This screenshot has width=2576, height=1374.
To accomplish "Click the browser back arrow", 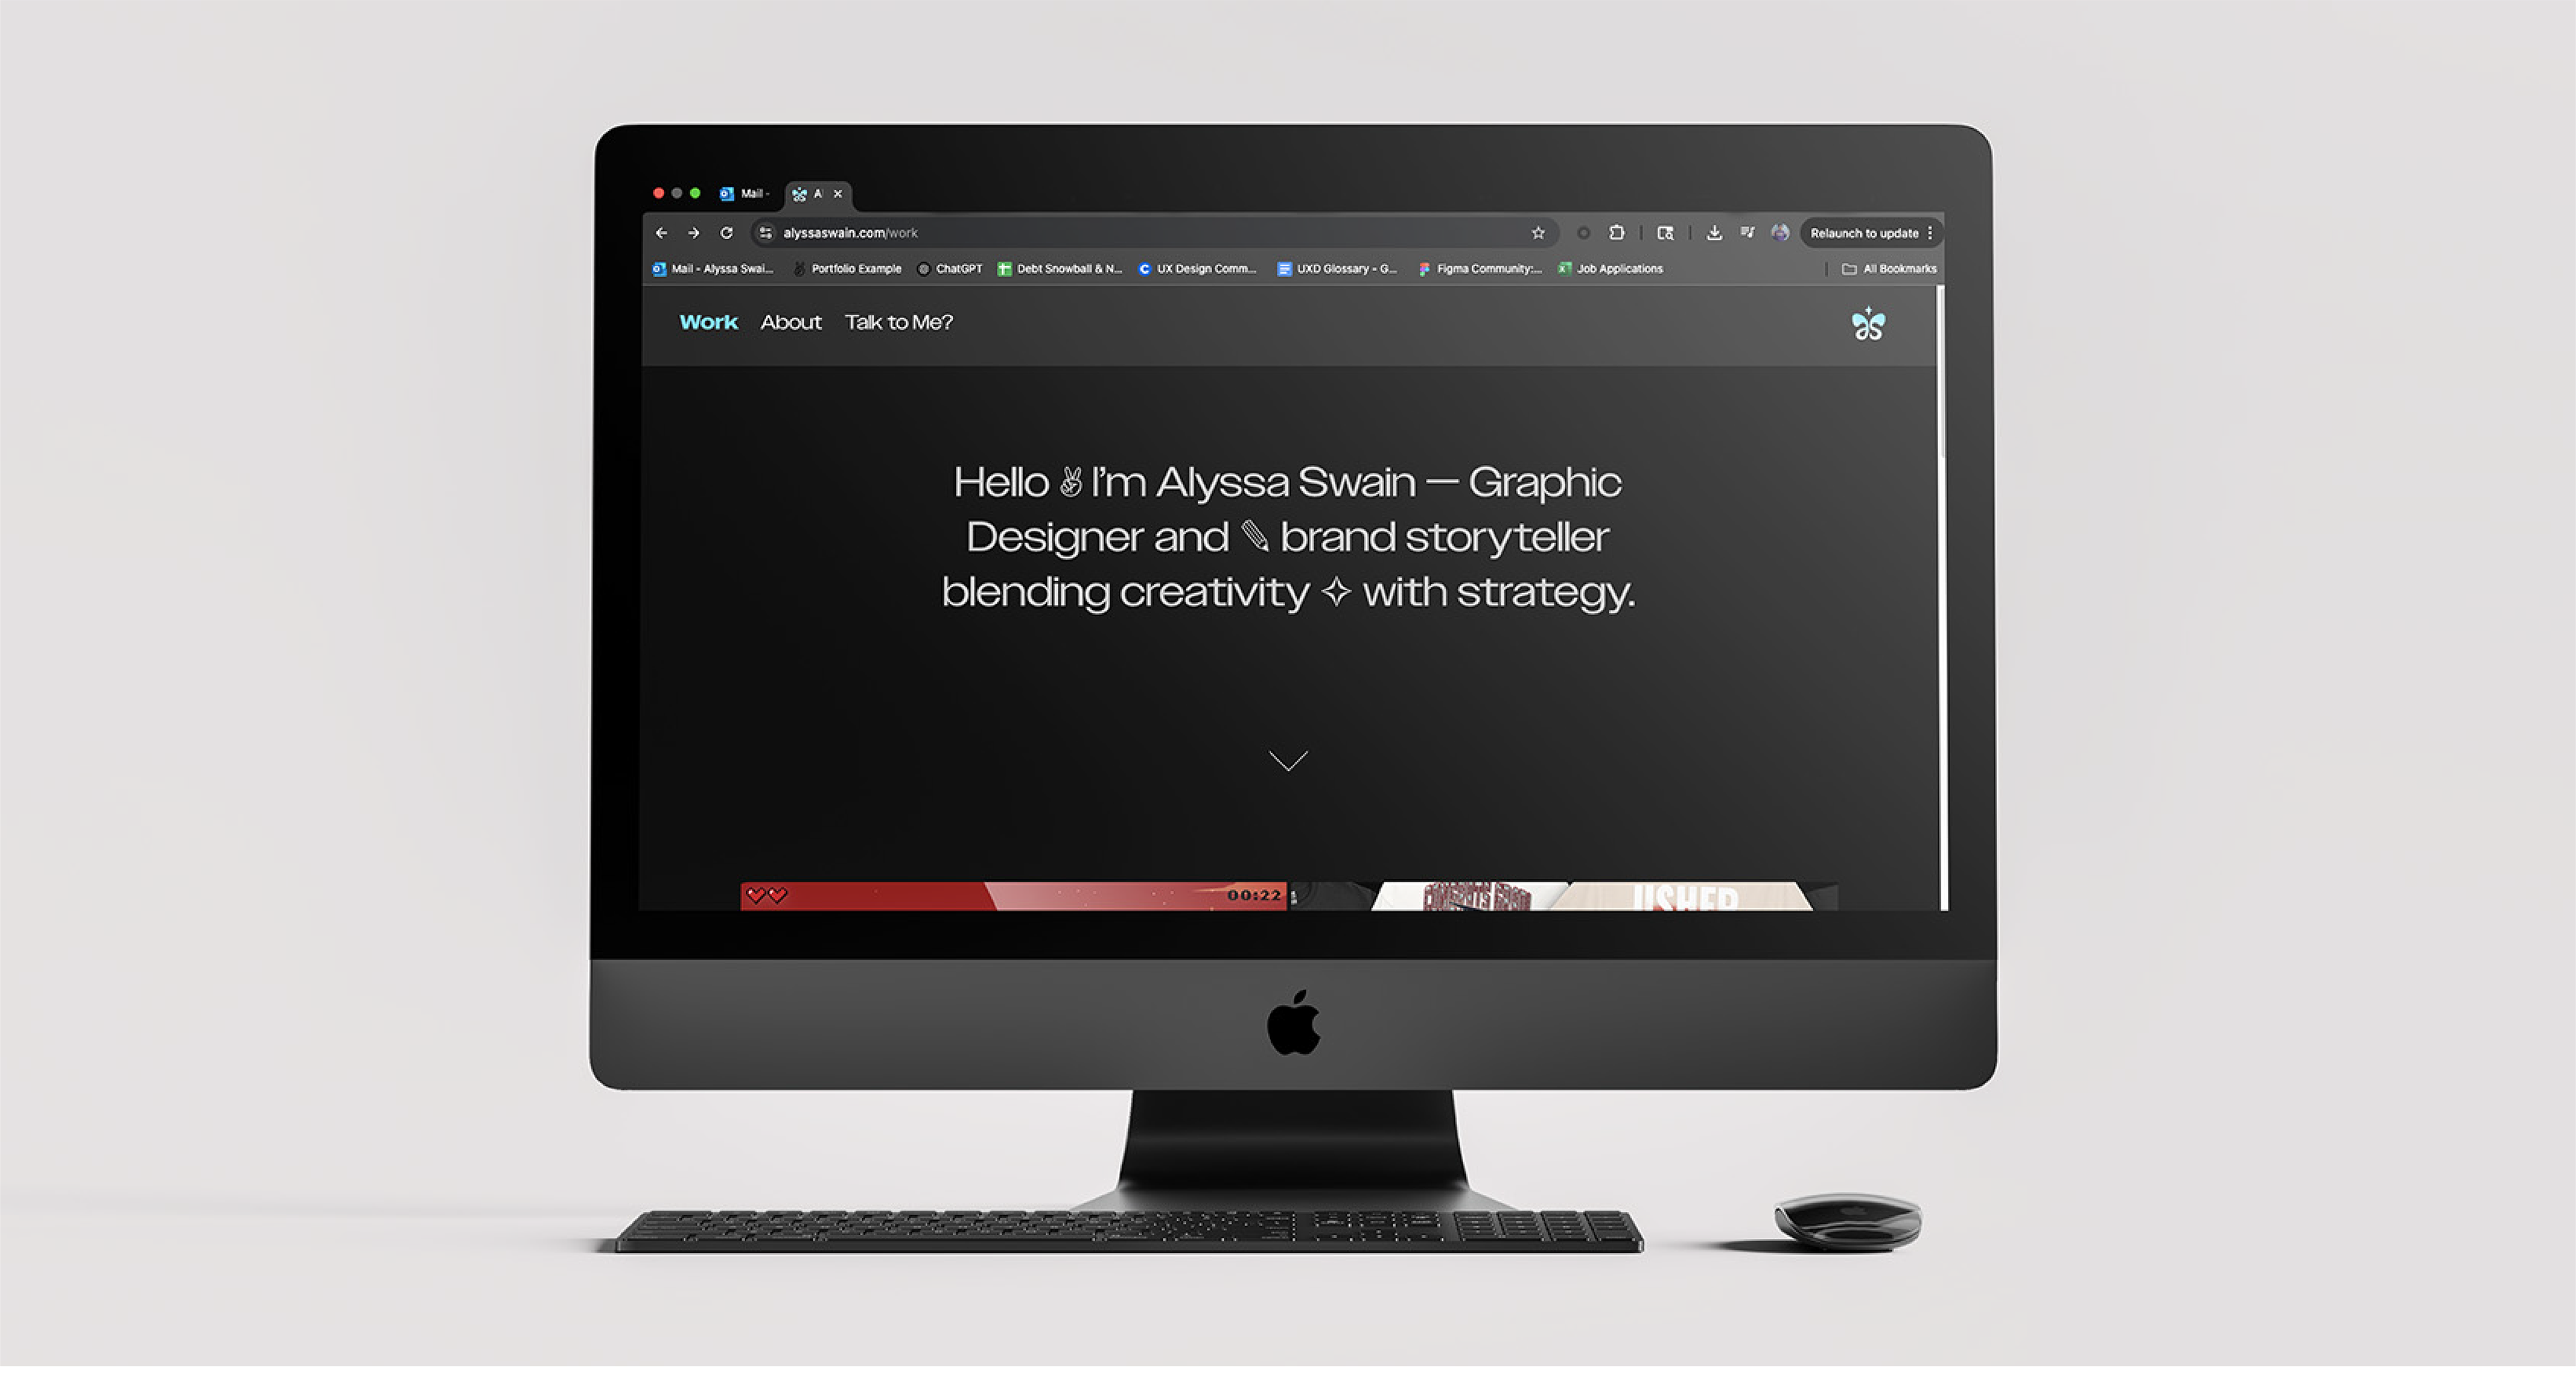I will click(x=661, y=233).
